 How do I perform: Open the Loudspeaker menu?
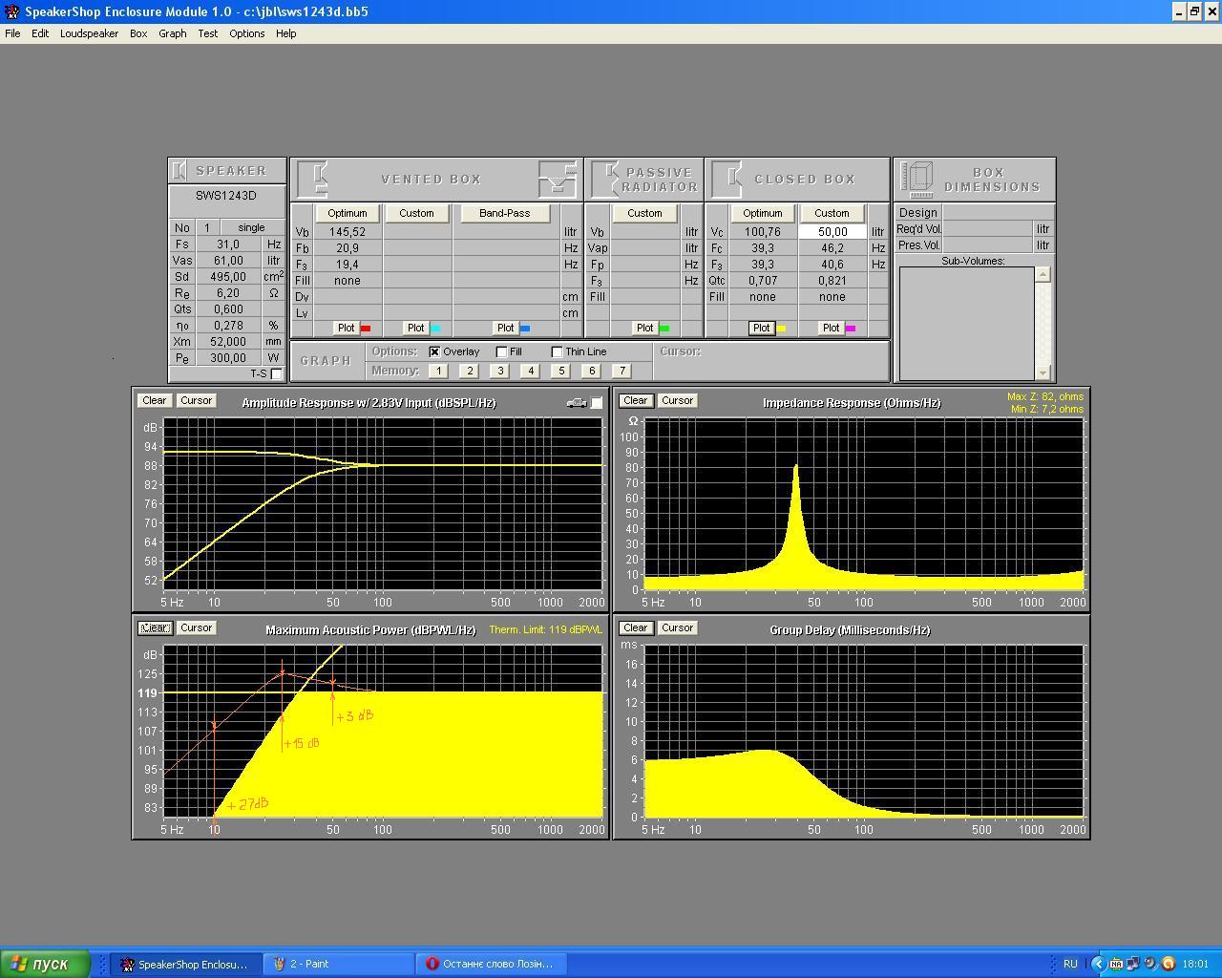pos(89,33)
